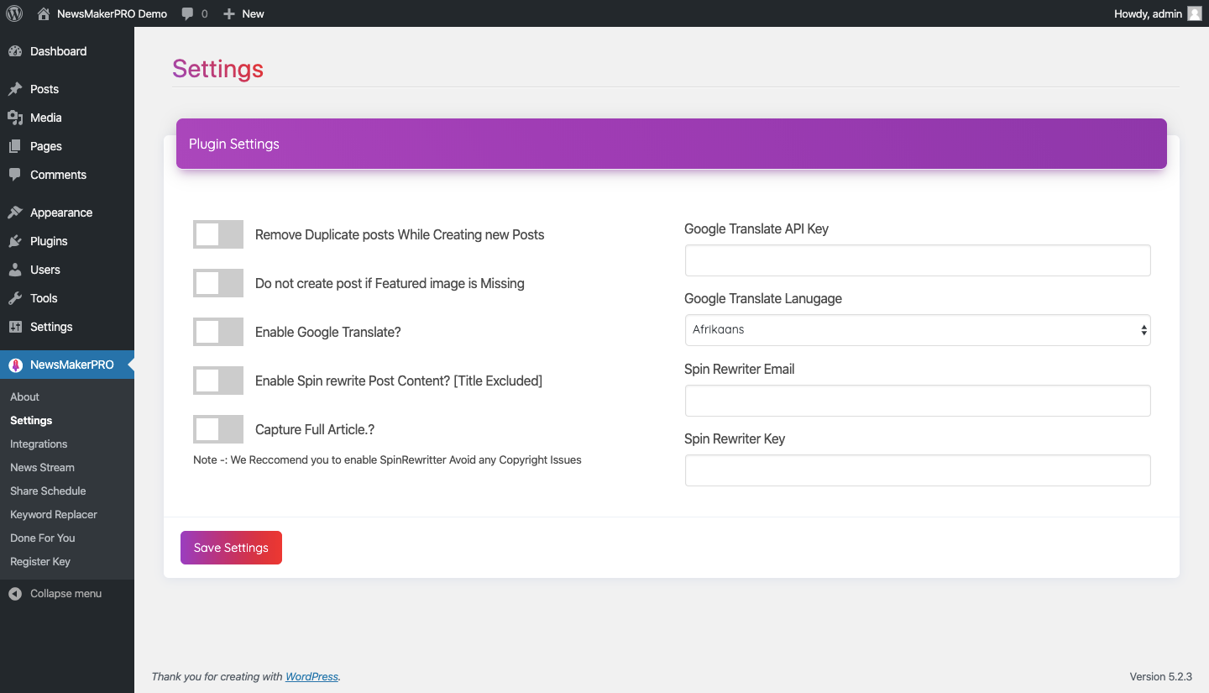This screenshot has width=1209, height=693.
Task: Click the NewsMakerPRO rocket icon
Action: (x=15, y=365)
